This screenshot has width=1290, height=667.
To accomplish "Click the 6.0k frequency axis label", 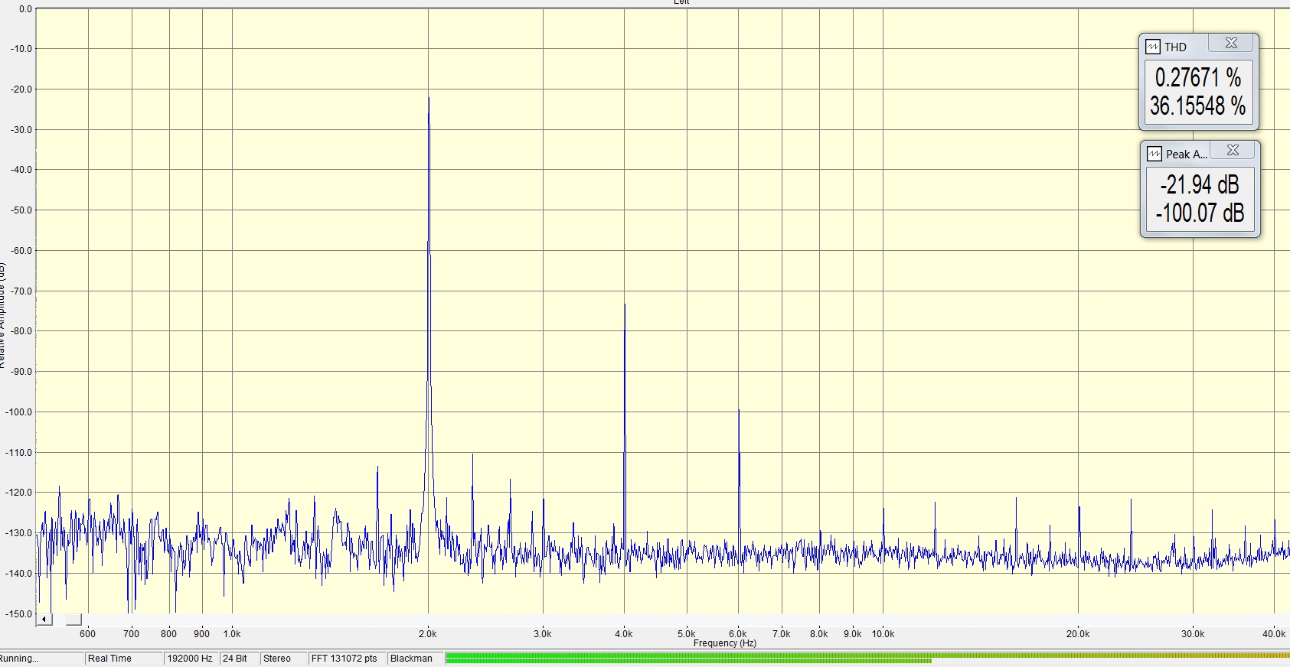I will point(738,634).
